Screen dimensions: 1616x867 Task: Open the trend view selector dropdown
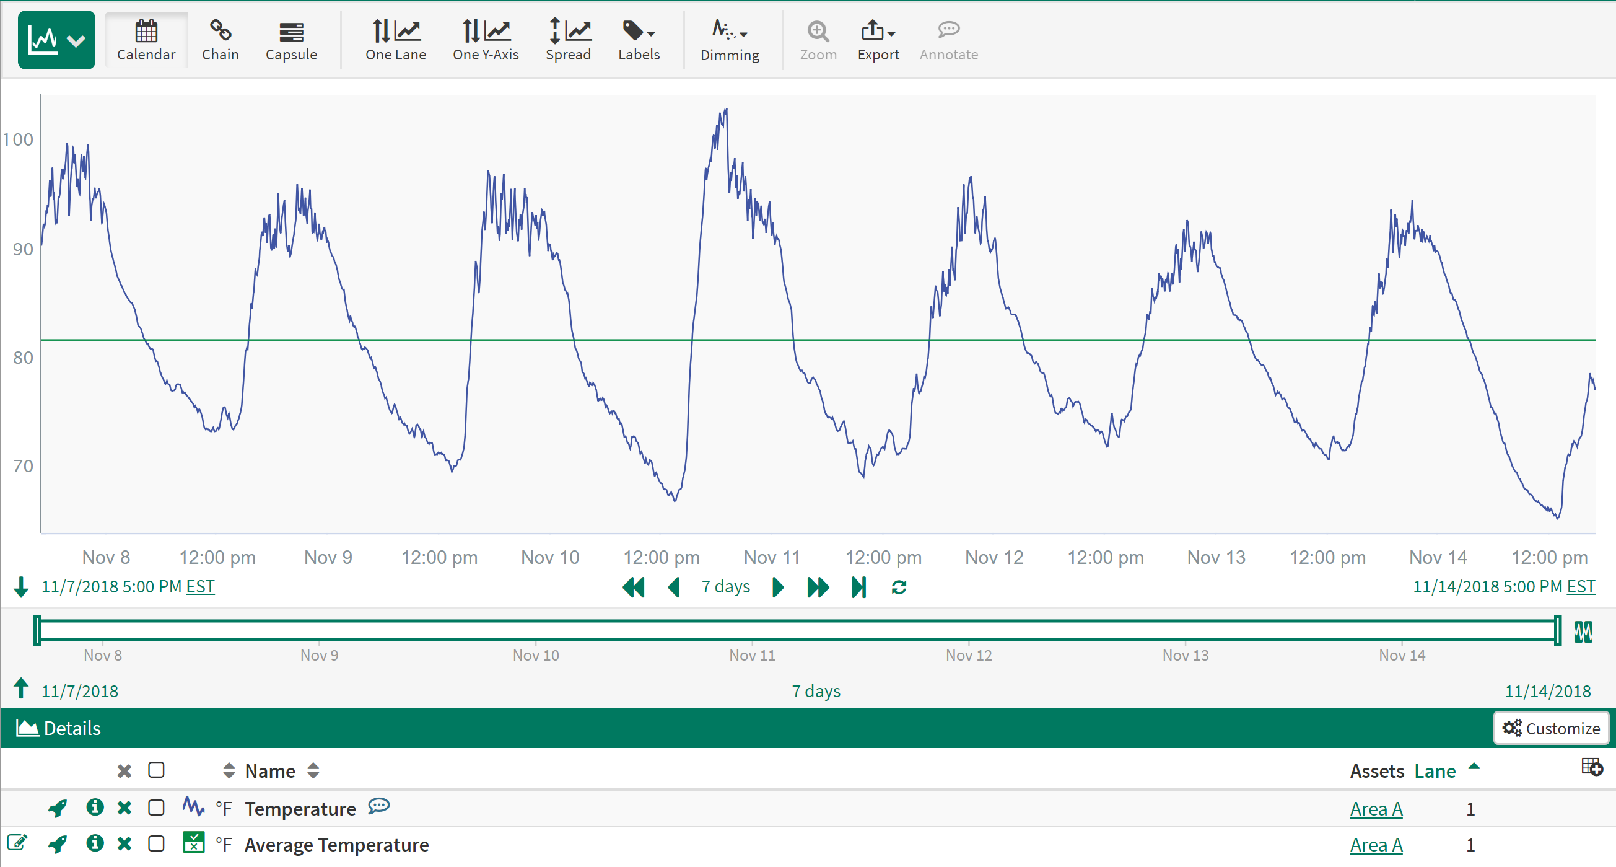click(56, 40)
